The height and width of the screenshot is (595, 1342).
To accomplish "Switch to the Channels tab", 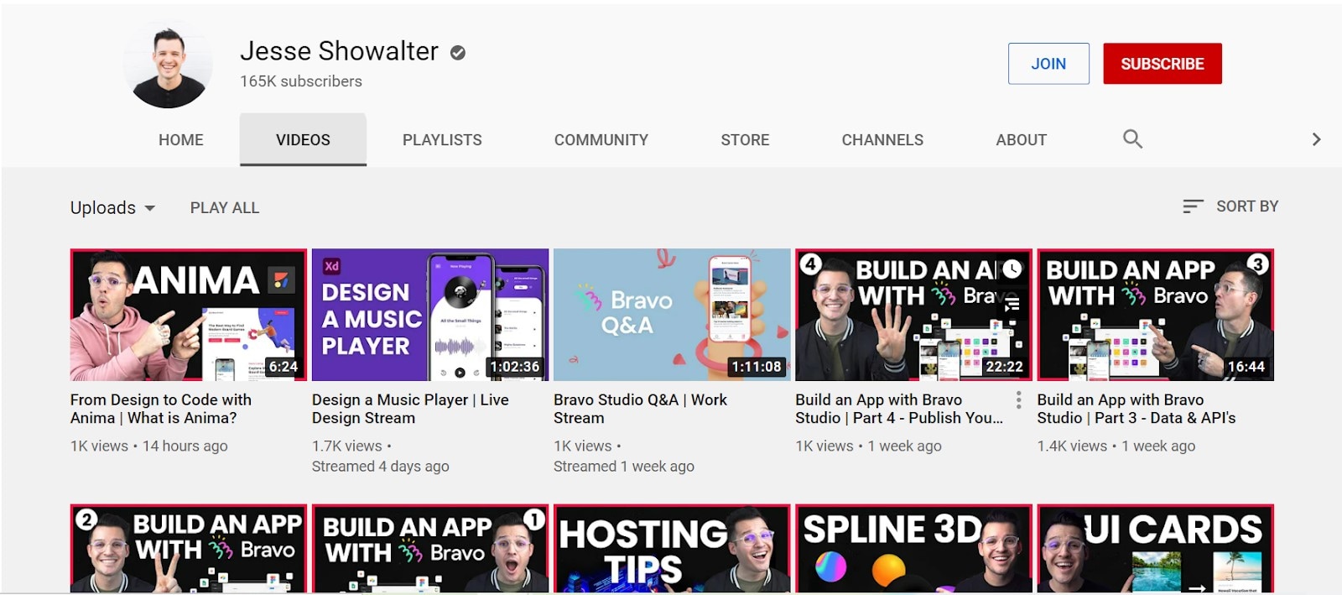I will point(882,140).
